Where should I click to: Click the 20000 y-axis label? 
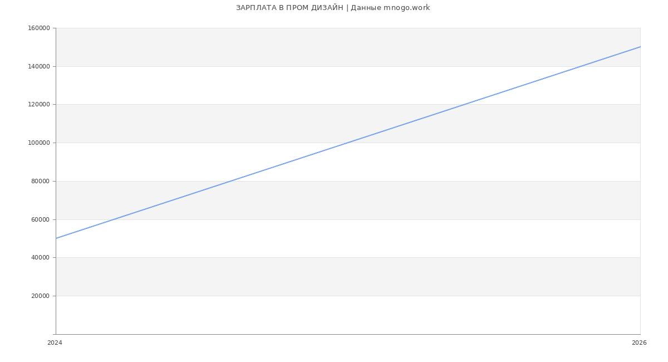click(41, 296)
